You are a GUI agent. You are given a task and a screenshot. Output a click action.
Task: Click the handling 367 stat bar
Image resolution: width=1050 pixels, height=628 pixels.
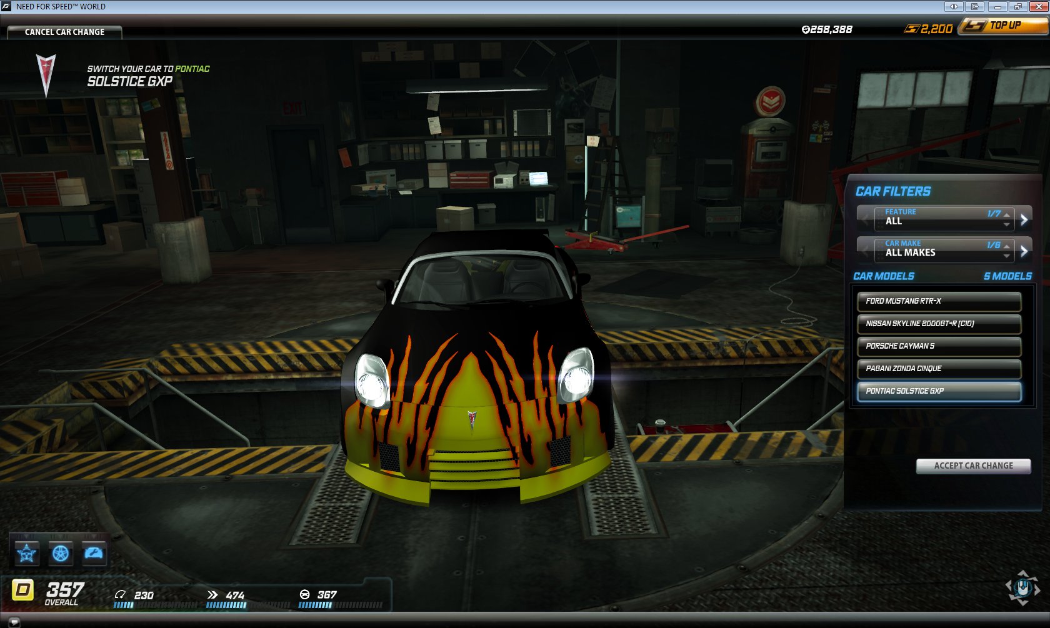point(340,605)
